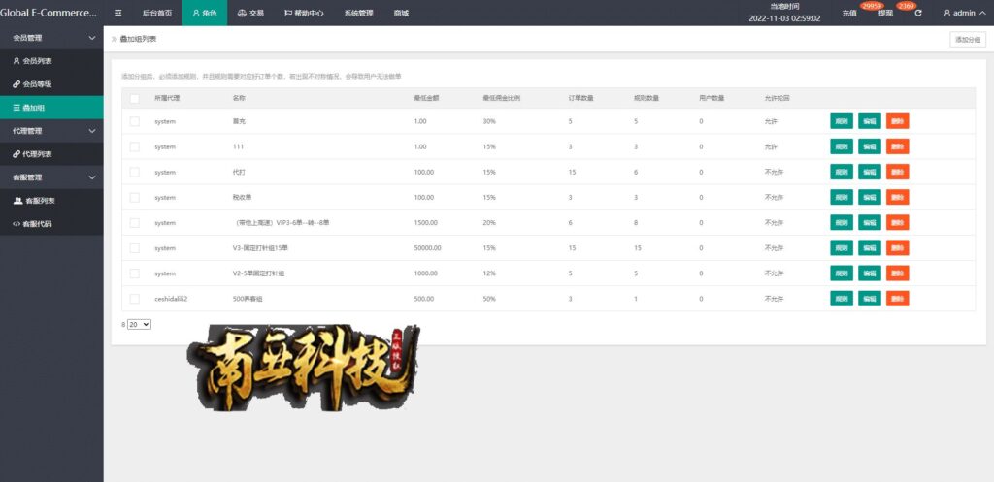Check the box for the 111 row
994x482 pixels.
pos(134,146)
